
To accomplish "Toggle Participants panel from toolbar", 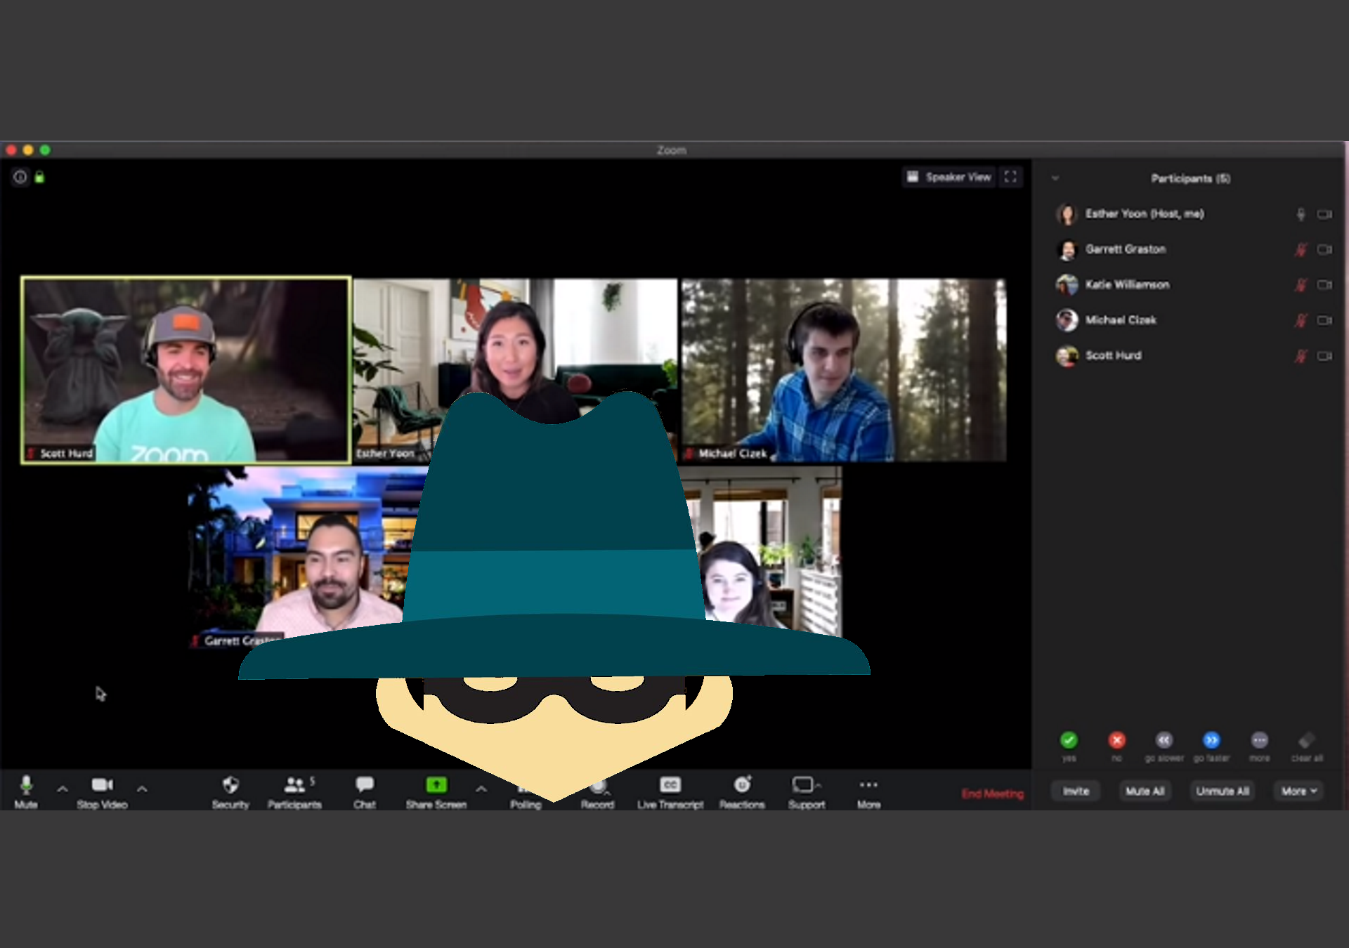I will point(294,785).
